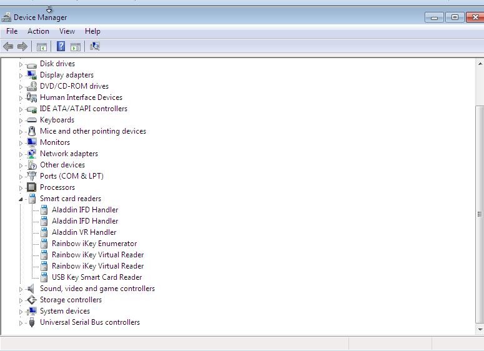The height and width of the screenshot is (351, 484).
Task: Select the Aladdin VR Handler entry
Action: coord(84,232)
